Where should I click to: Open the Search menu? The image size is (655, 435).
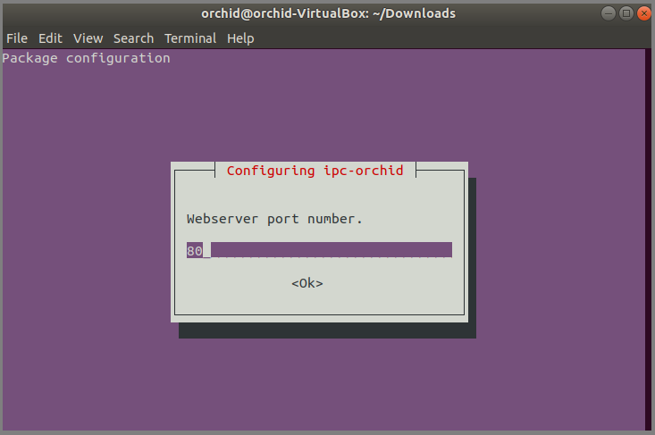tap(134, 38)
